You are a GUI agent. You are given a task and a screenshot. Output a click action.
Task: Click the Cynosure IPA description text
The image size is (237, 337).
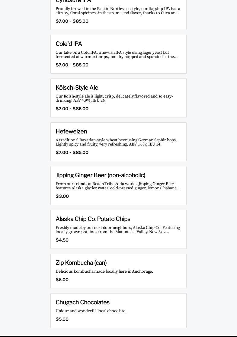(x=118, y=11)
